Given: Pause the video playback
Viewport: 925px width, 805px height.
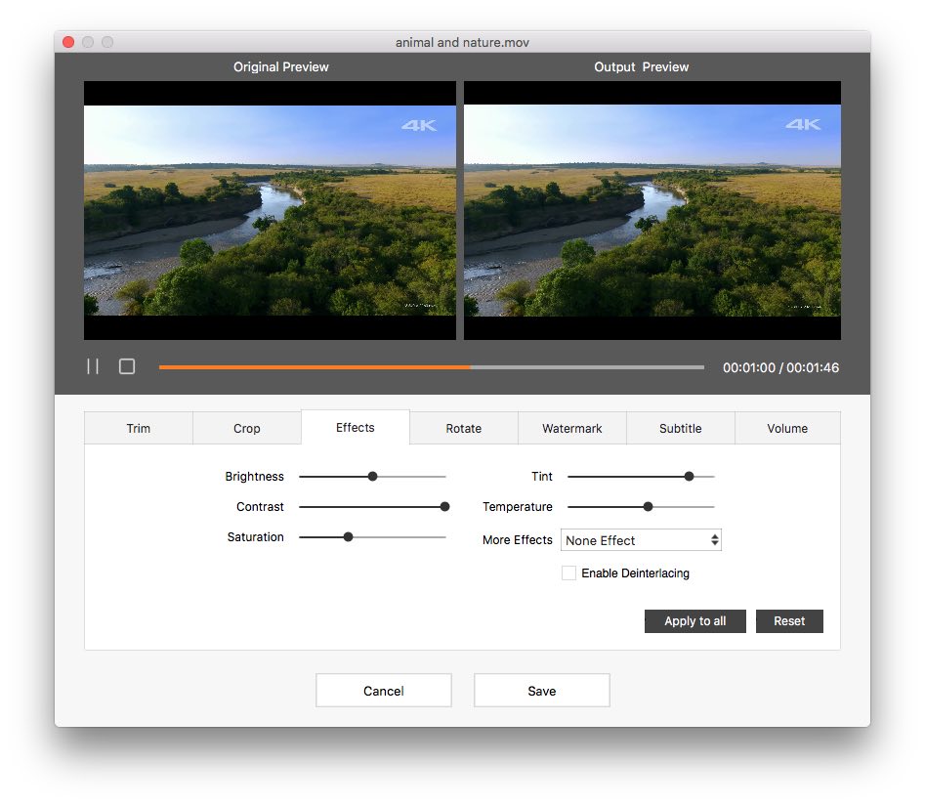Looking at the screenshot, I should pos(93,366).
